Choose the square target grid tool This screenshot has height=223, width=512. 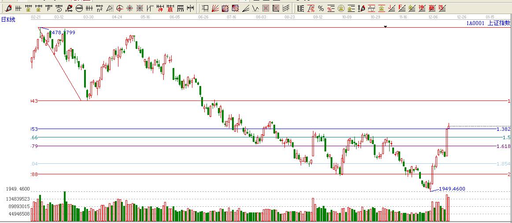140,8
